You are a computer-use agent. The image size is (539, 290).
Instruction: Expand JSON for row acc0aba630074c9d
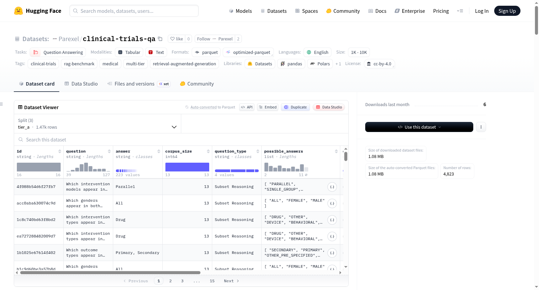pyautogui.click(x=332, y=203)
